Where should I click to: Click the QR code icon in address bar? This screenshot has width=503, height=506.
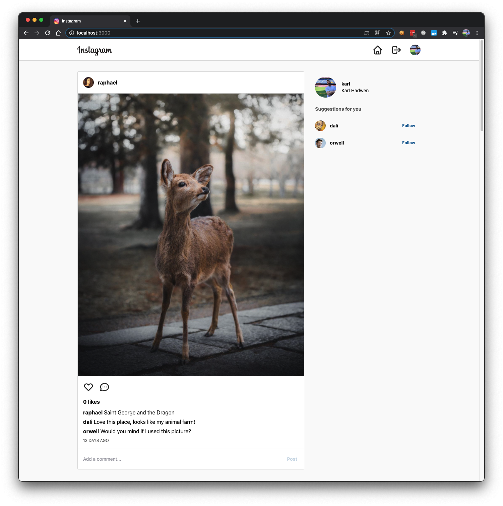coord(377,33)
